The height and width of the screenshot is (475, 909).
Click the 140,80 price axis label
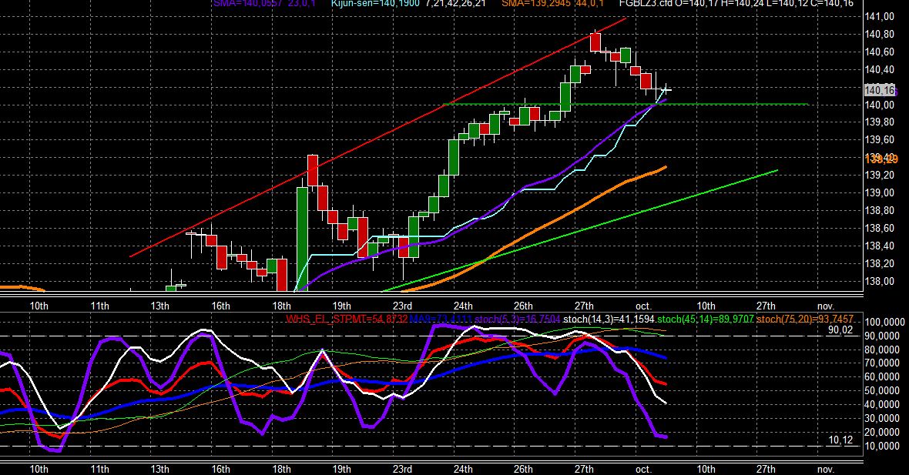click(879, 34)
